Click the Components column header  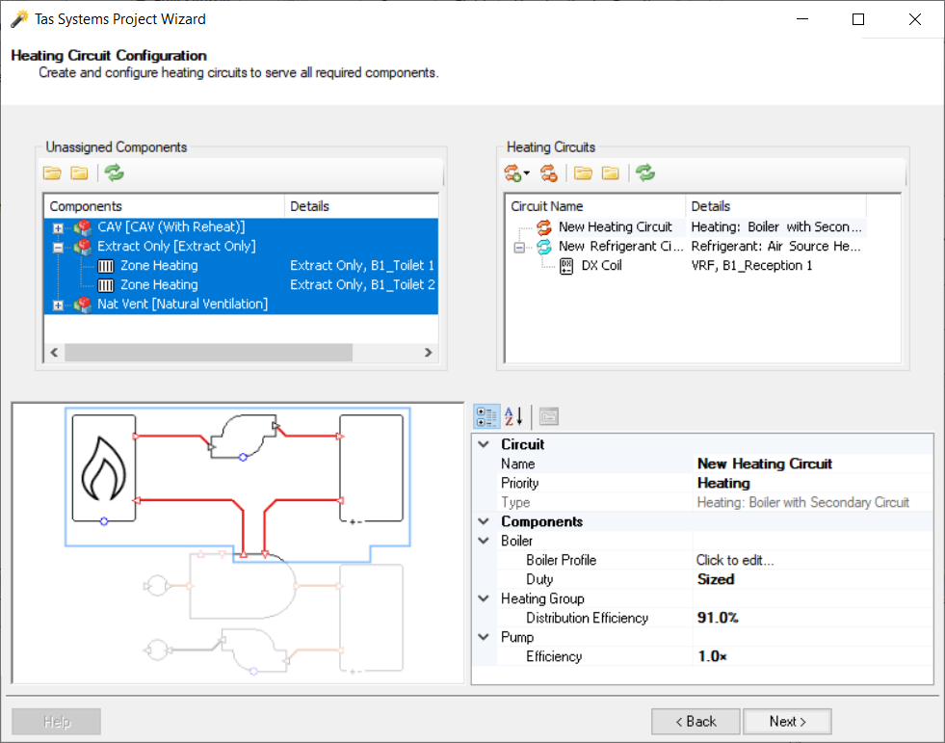point(164,206)
